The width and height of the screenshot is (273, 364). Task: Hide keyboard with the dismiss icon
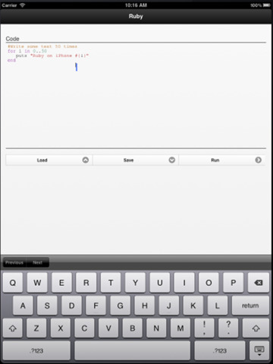point(259,350)
